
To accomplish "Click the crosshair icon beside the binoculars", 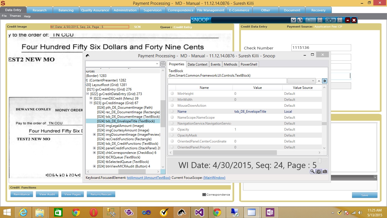I will [x=340, y=20].
